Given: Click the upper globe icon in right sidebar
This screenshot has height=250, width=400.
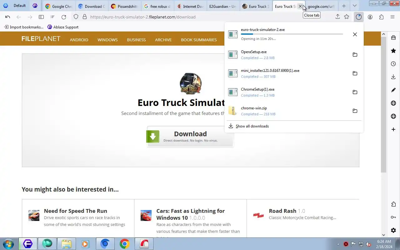Looking at the screenshot, I should [x=393, y=103].
